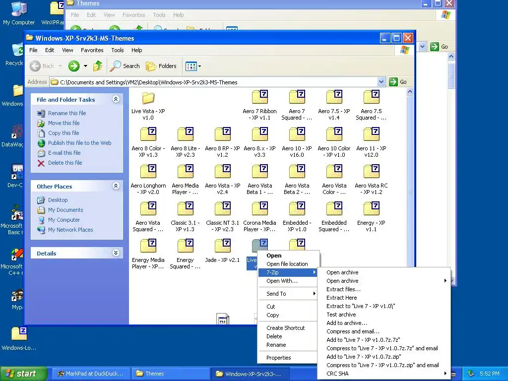Click the green Forward arrow button
The height and width of the screenshot is (381, 508).
coord(74,66)
